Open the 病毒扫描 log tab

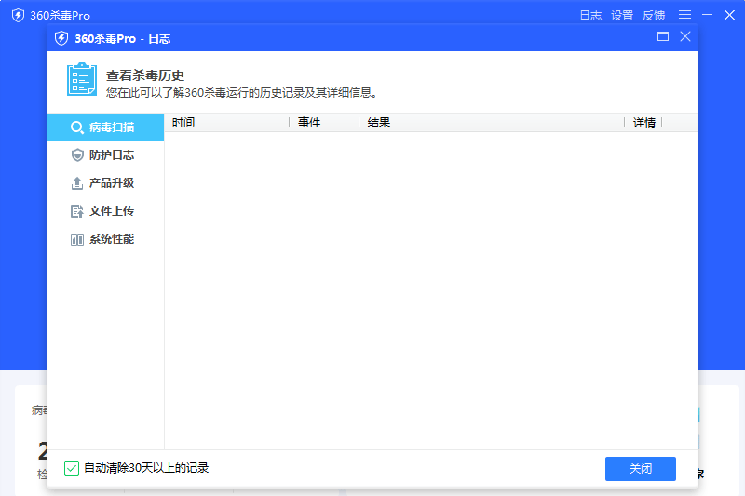(x=105, y=127)
